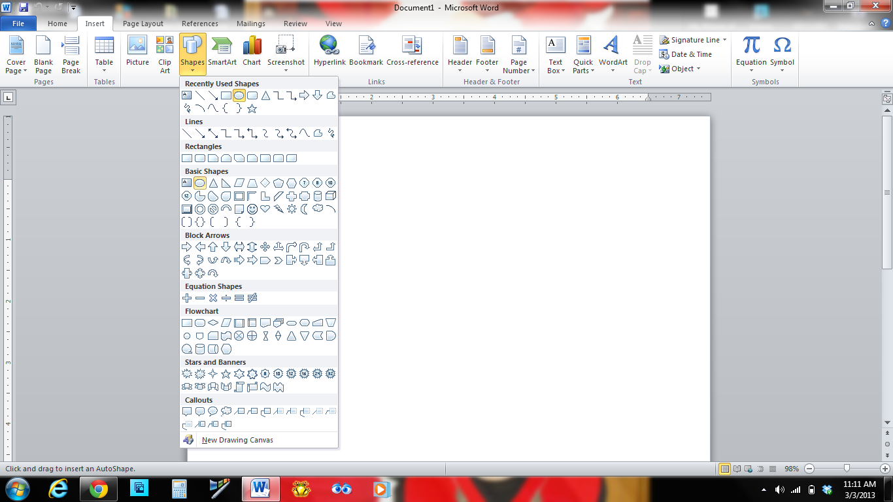Switch to Print Layout view
The height and width of the screenshot is (502, 893).
click(724, 469)
